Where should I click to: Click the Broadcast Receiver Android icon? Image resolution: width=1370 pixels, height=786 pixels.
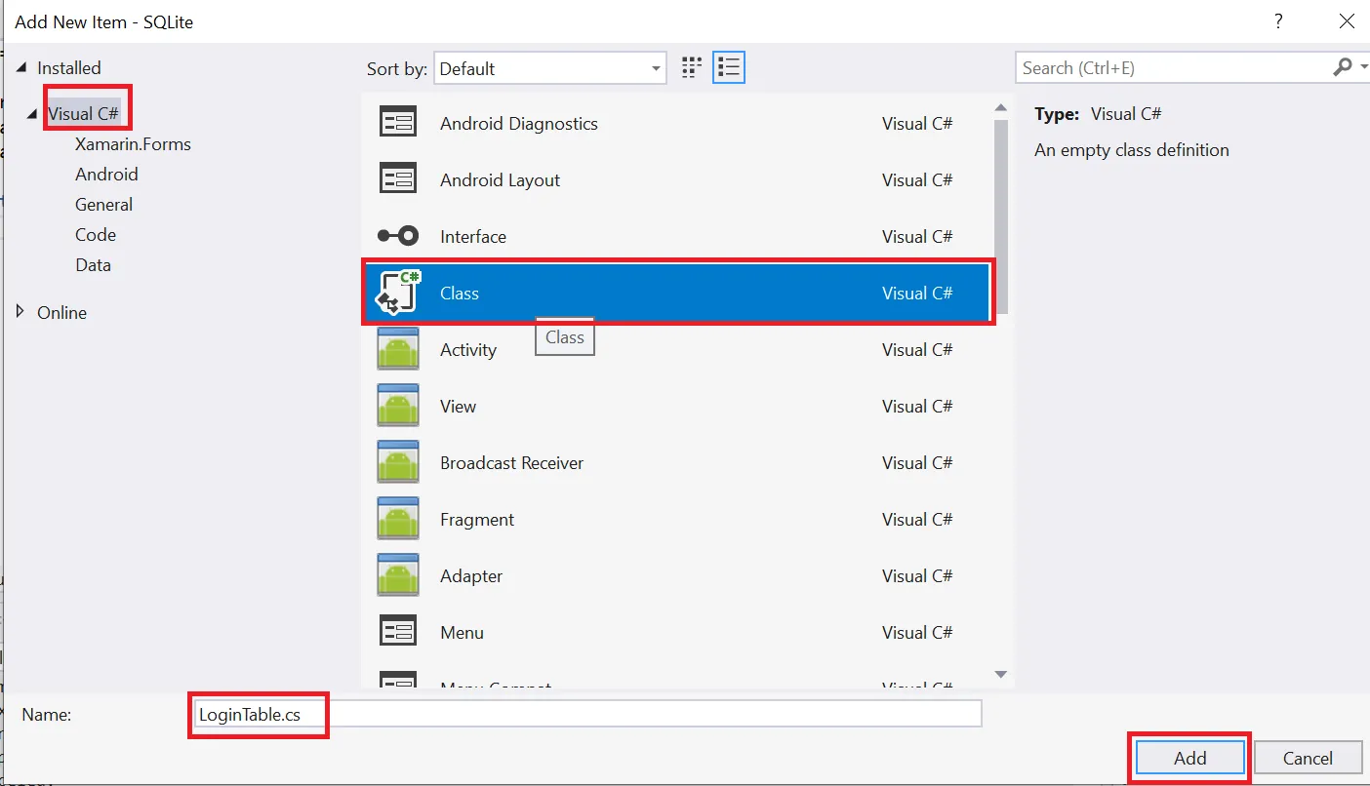coord(397,462)
